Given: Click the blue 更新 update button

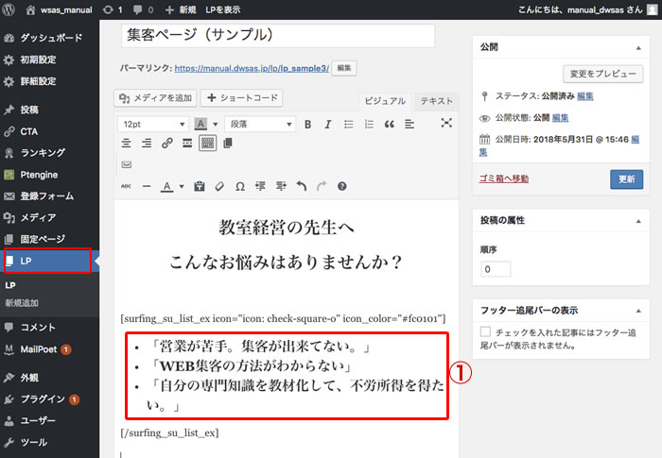Looking at the screenshot, I should [626, 178].
